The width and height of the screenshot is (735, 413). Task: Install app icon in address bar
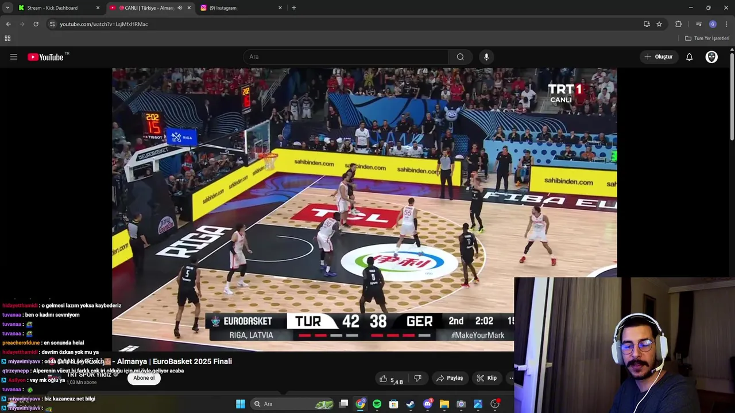tap(647, 24)
